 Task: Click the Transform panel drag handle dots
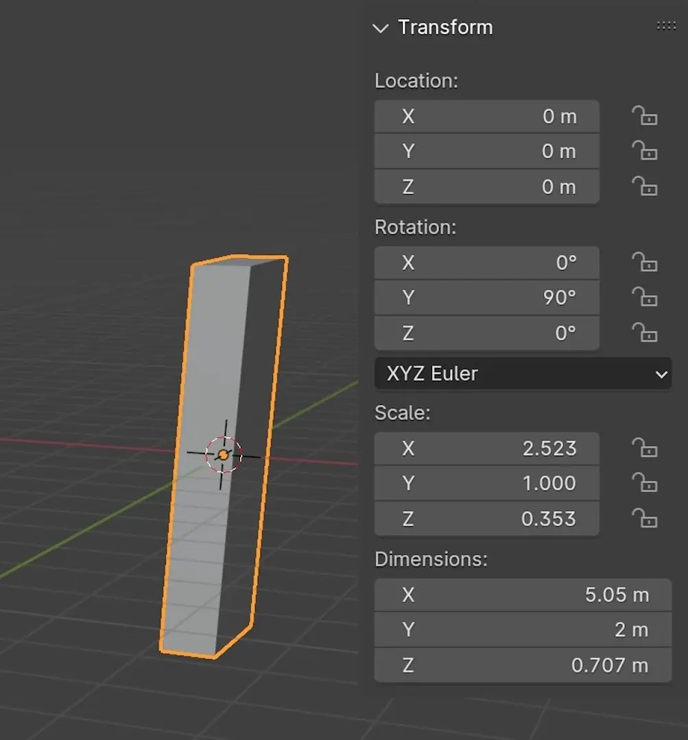(666, 26)
